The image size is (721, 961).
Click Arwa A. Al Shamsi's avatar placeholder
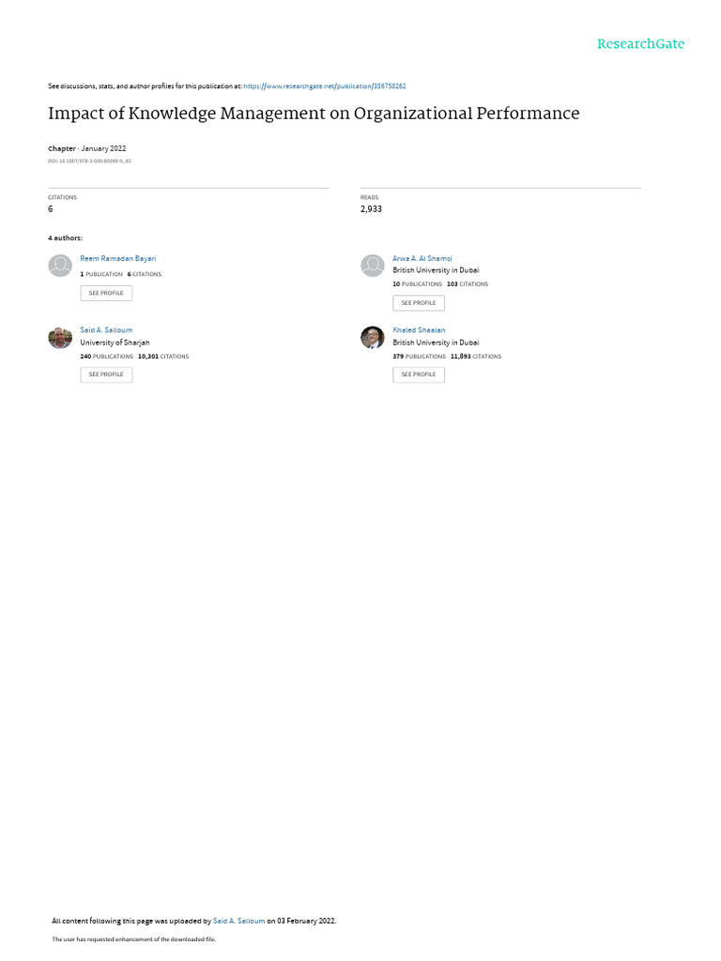point(372,266)
